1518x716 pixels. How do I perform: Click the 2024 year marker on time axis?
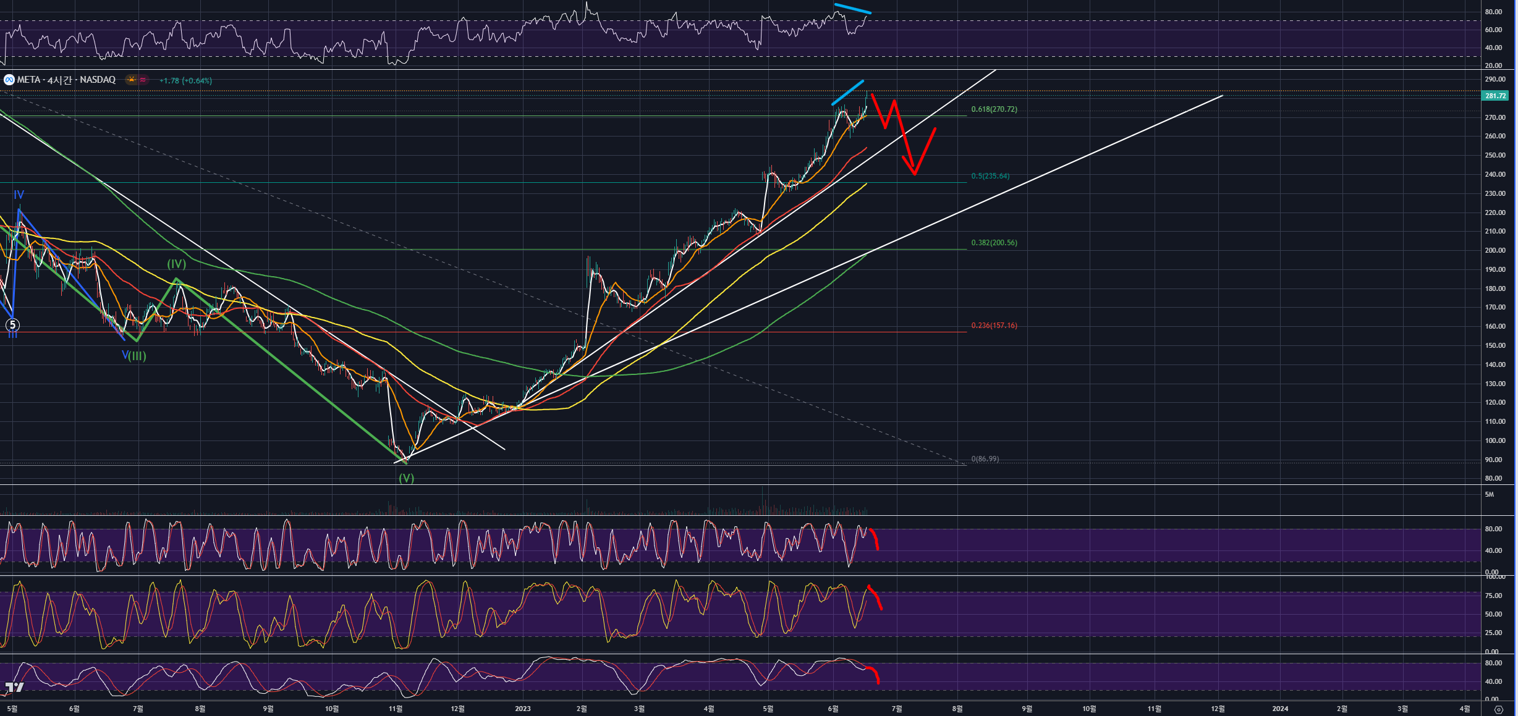(1280, 709)
